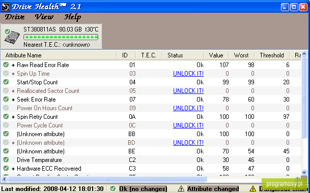Click the horizontal scrollbar thumb
Image resolution: width=310 pixels, height=193 pixels.
(x=107, y=179)
